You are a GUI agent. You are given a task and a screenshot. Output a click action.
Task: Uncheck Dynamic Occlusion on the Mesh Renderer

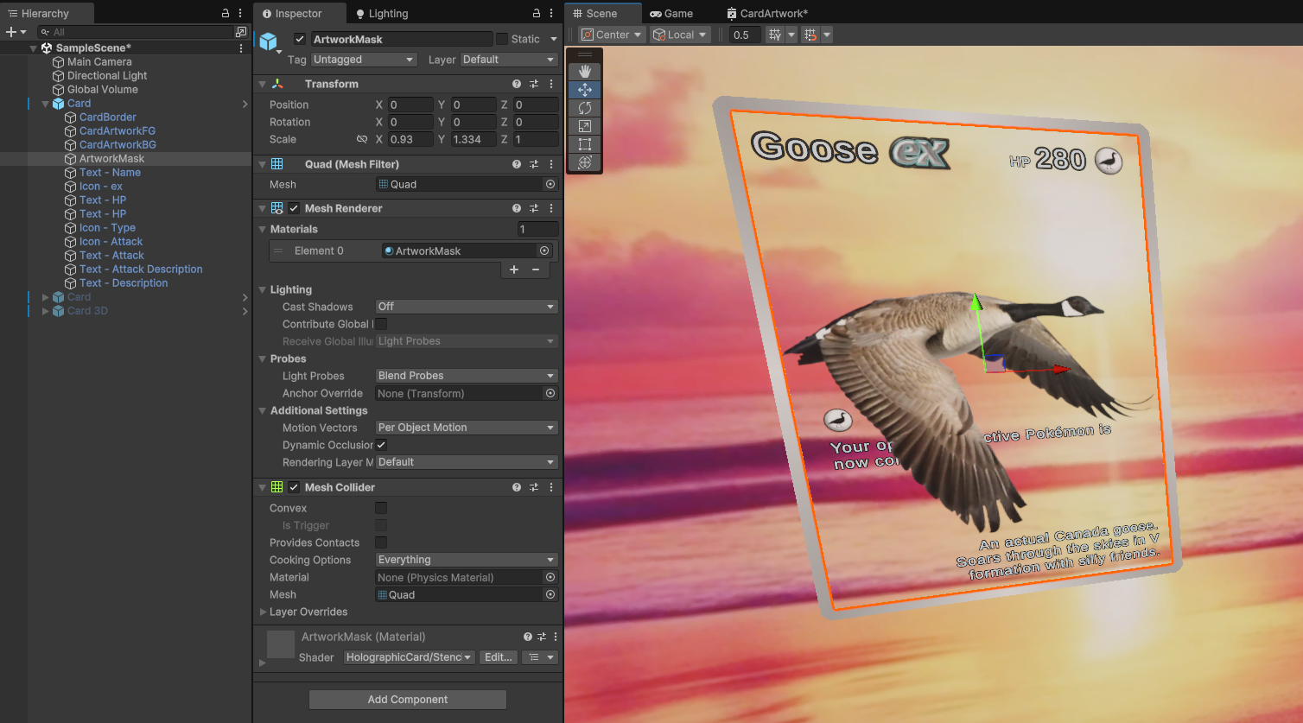click(380, 445)
